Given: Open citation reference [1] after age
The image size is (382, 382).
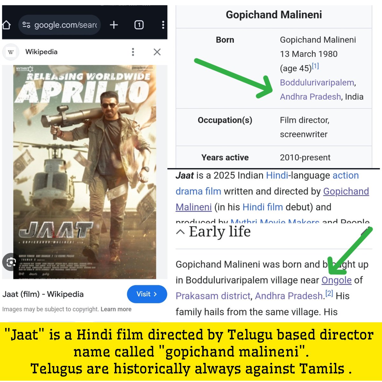Looking at the screenshot, I should point(315,66).
